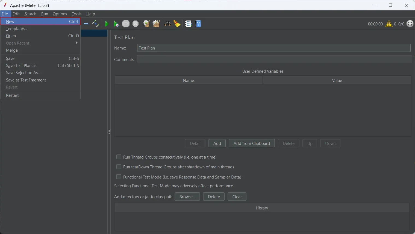This screenshot has height=234, width=415.
Task: Click the panel splitter dotted handle
Action: tap(109, 132)
